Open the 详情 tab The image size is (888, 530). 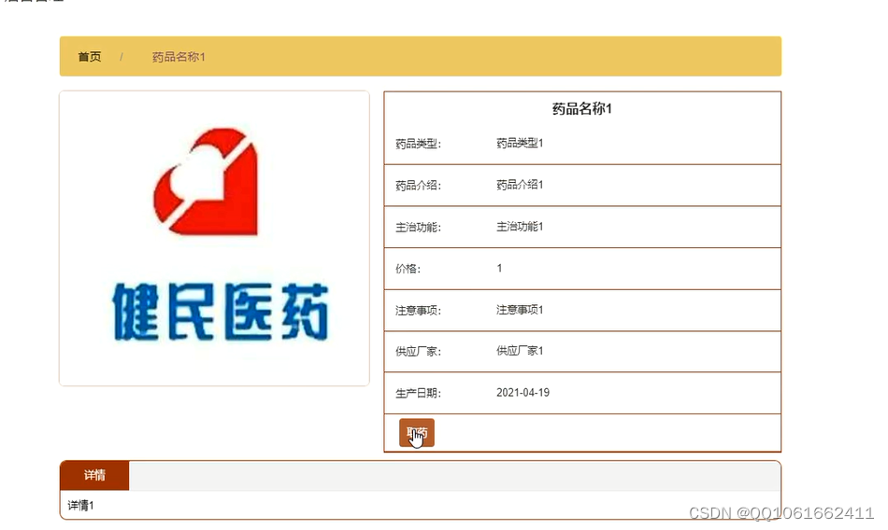(94, 475)
